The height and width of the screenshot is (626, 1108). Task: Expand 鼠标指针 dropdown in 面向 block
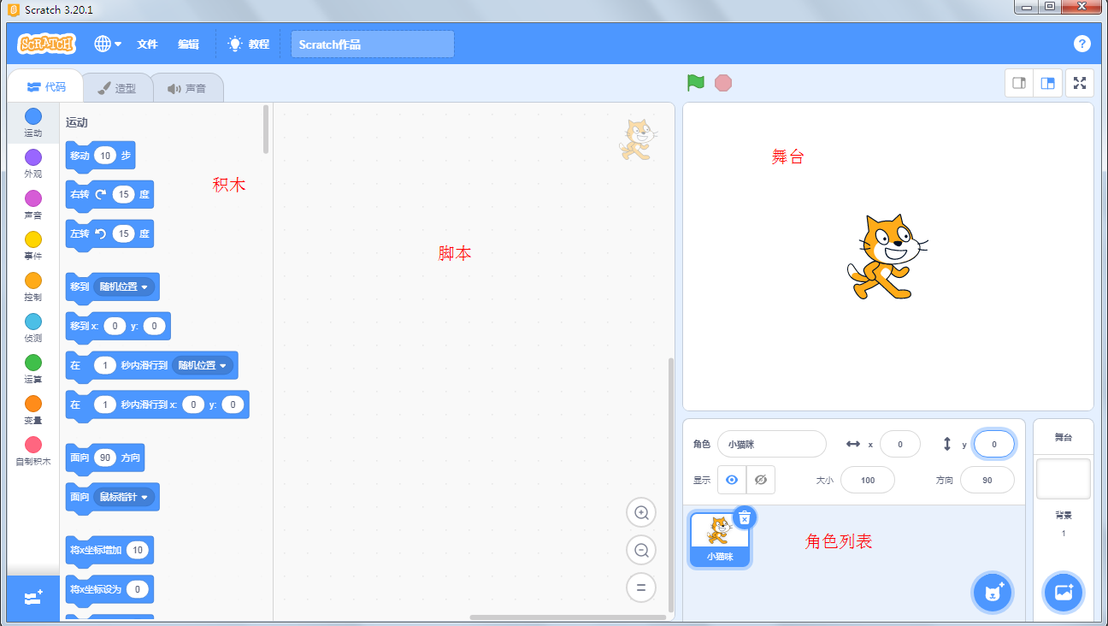[125, 497]
